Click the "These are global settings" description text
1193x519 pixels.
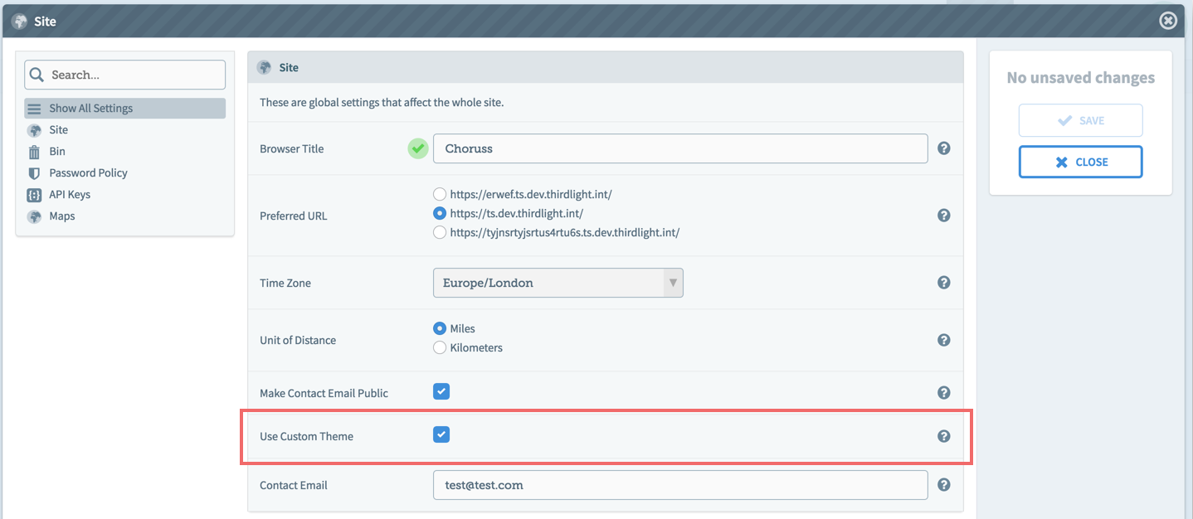(x=382, y=103)
